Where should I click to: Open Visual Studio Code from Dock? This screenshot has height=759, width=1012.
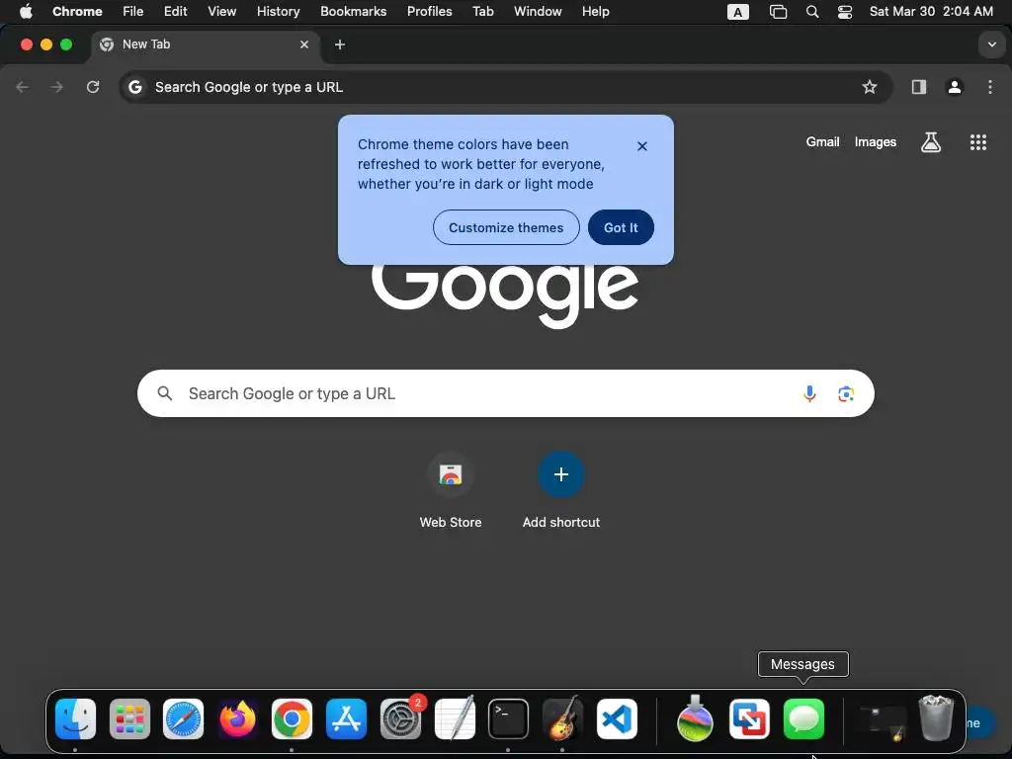(617, 719)
